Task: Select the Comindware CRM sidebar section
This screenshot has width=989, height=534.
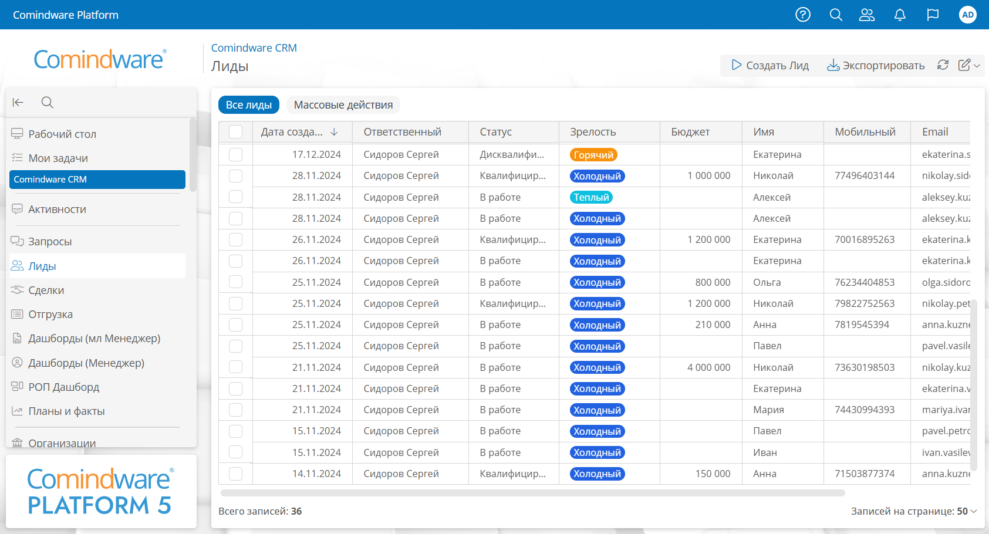Action: point(97,180)
